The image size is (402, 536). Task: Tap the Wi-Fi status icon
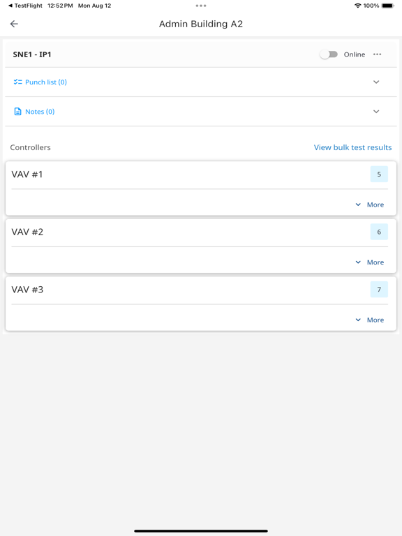coord(357,6)
